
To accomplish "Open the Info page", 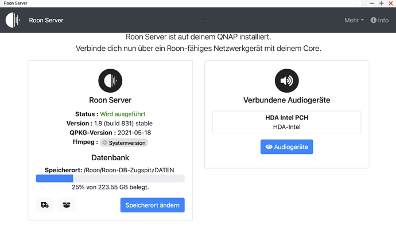I will (x=379, y=20).
